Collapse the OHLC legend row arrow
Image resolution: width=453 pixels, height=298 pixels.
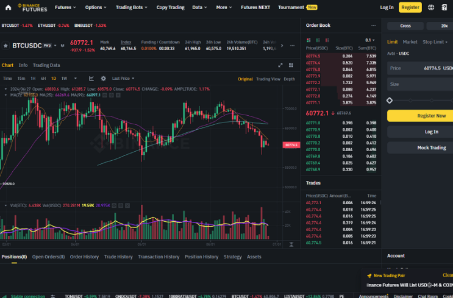pyautogui.click(x=5, y=89)
